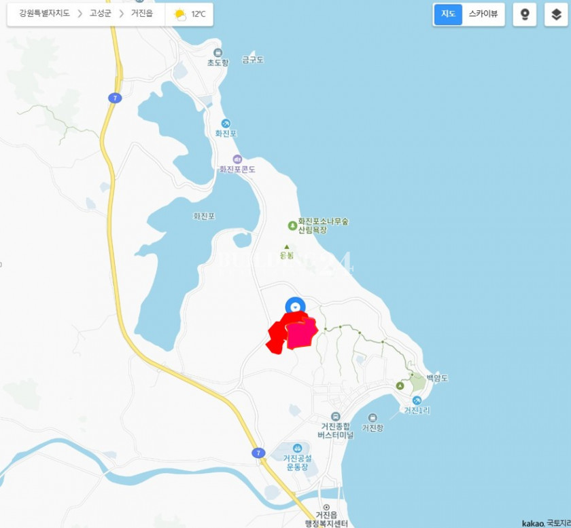This screenshot has width=571, height=528.
Task: Expand the 강원특별자치도 region selector
Action: pos(44,14)
